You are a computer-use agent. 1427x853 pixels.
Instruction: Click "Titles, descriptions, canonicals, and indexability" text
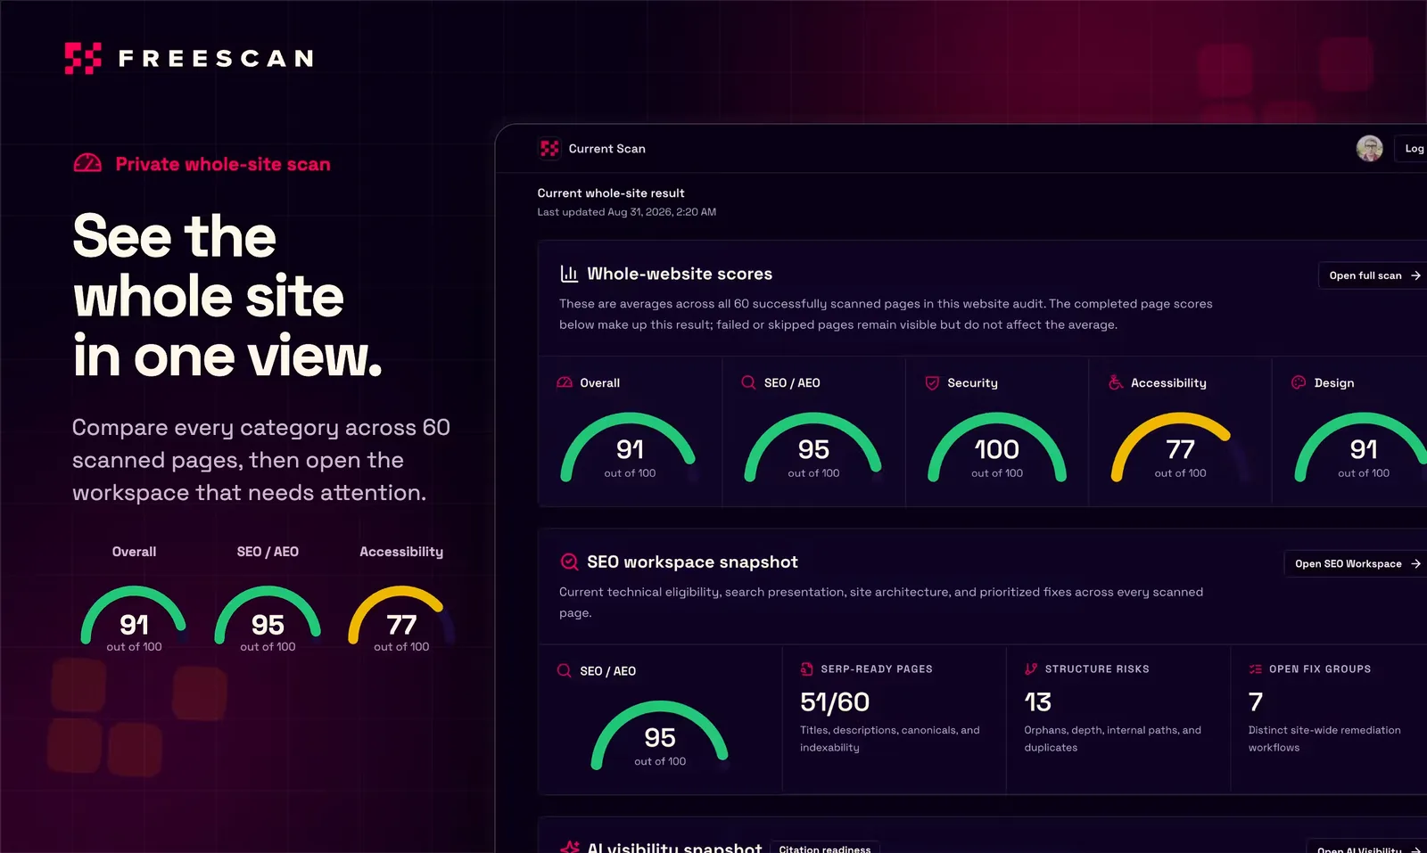click(890, 739)
